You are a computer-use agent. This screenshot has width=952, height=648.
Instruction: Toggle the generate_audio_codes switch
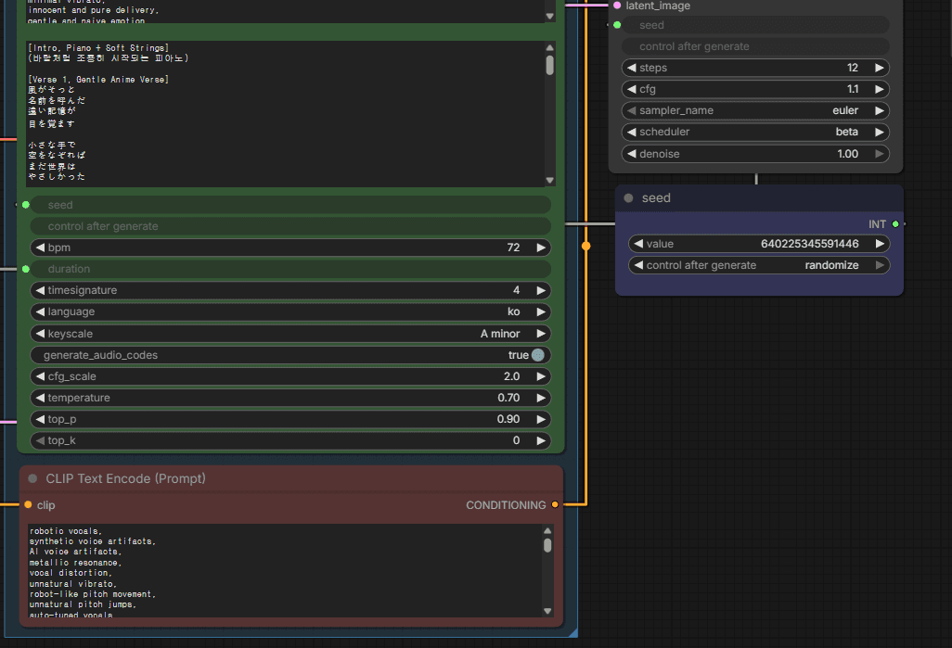pos(537,355)
